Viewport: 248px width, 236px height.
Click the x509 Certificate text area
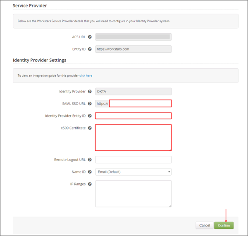pos(133,137)
